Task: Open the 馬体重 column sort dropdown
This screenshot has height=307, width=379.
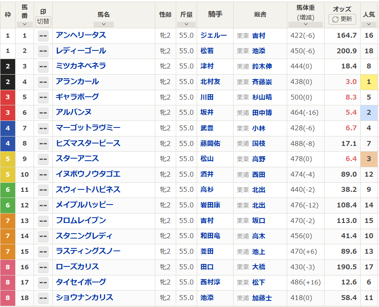Action: tap(305, 24)
